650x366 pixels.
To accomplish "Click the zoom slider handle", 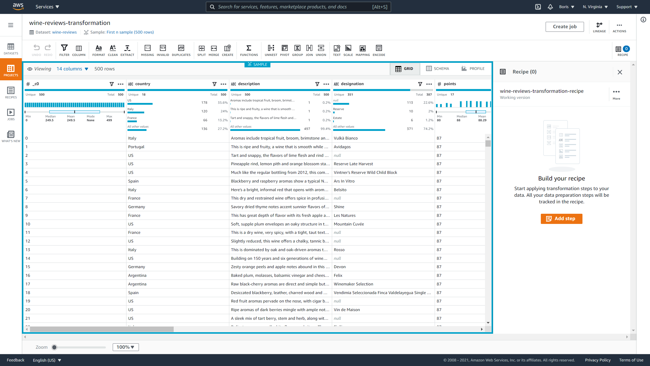I will (54, 347).
